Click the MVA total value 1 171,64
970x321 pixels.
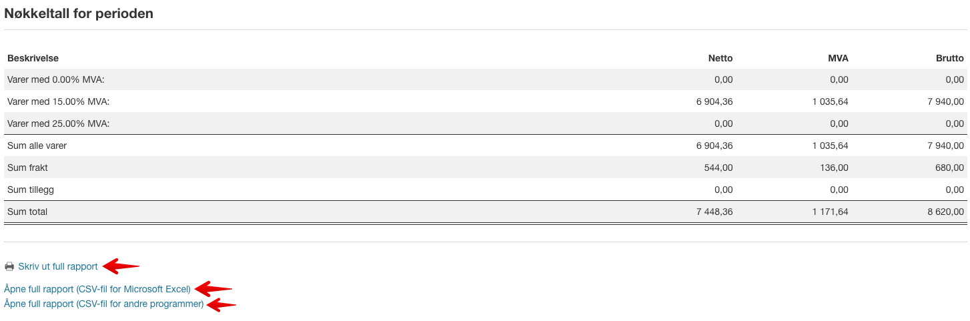click(x=830, y=212)
